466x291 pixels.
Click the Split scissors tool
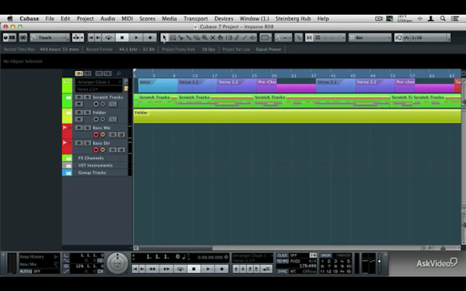coord(181,38)
